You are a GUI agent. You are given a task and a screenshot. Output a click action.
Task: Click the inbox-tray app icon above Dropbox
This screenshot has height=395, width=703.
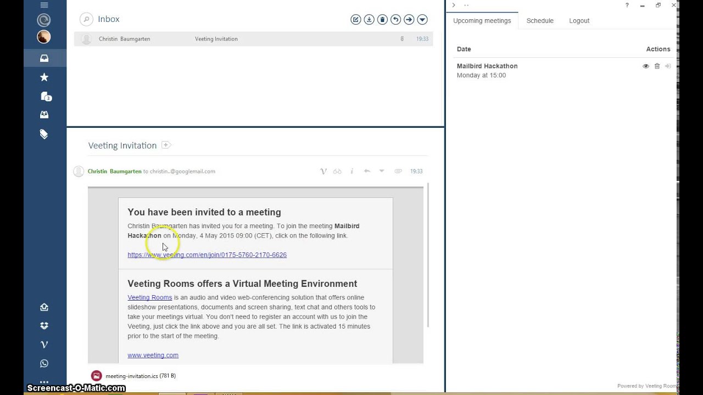click(44, 307)
